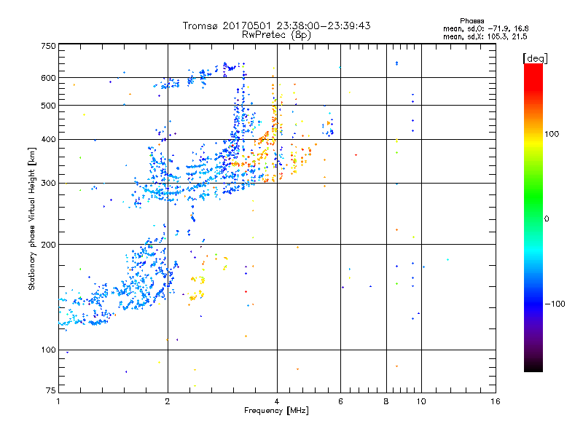Click the y-axis '75' tick label
Image resolution: width=583 pixels, height=437 pixels.
click(x=51, y=390)
